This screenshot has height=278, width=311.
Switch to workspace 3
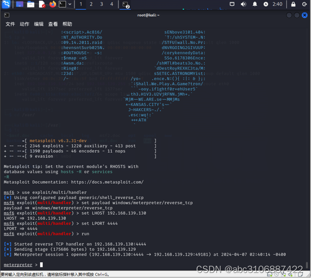pos(102,4)
